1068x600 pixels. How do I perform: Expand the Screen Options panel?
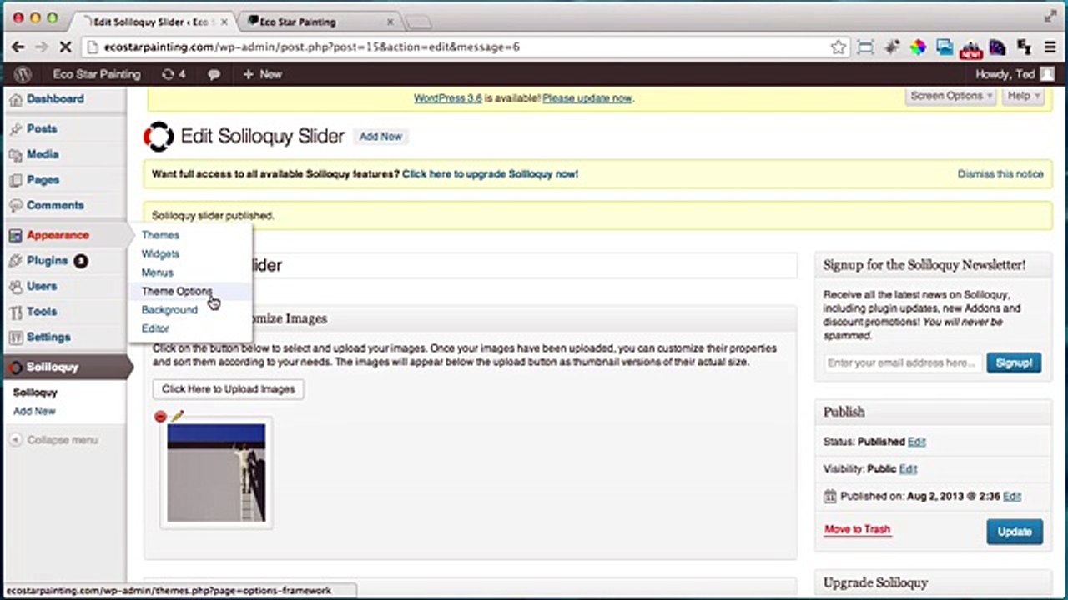951,96
